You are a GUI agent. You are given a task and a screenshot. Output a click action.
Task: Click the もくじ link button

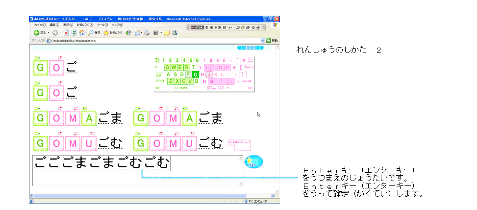pyautogui.click(x=251, y=48)
